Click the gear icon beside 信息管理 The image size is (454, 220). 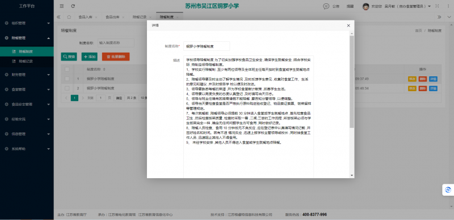[6, 134]
